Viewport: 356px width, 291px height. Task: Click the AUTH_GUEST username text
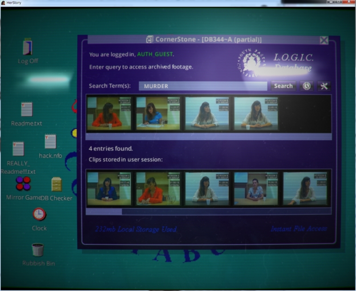click(x=155, y=54)
